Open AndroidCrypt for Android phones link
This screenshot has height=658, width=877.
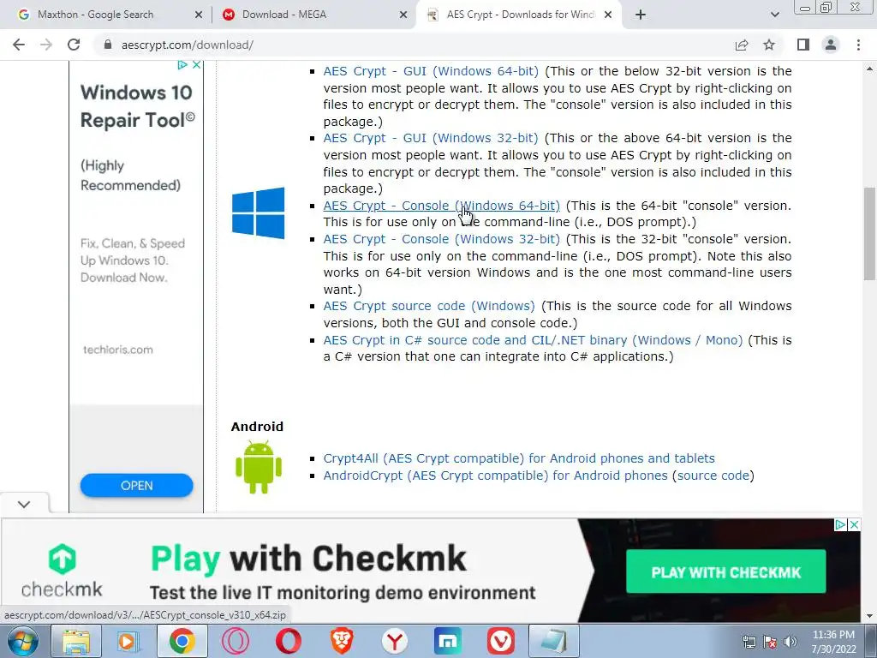tap(496, 475)
